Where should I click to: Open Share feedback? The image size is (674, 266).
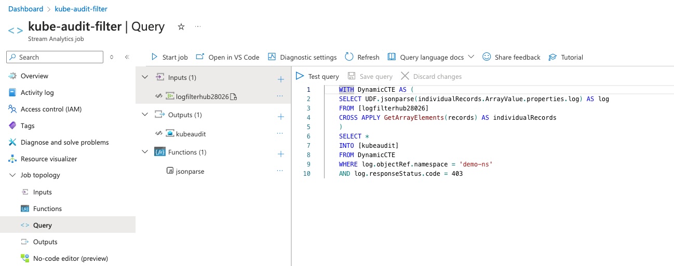coord(511,57)
